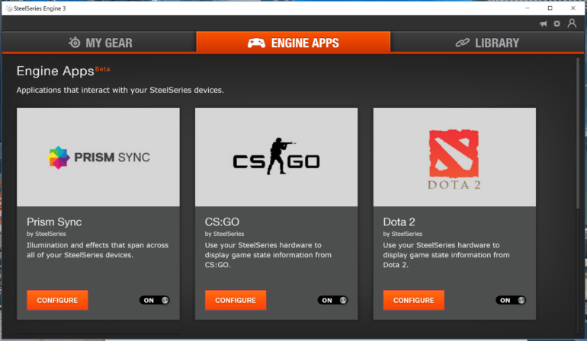The width and height of the screenshot is (587, 341).
Task: Click the user account profile icon
Action: click(x=572, y=24)
